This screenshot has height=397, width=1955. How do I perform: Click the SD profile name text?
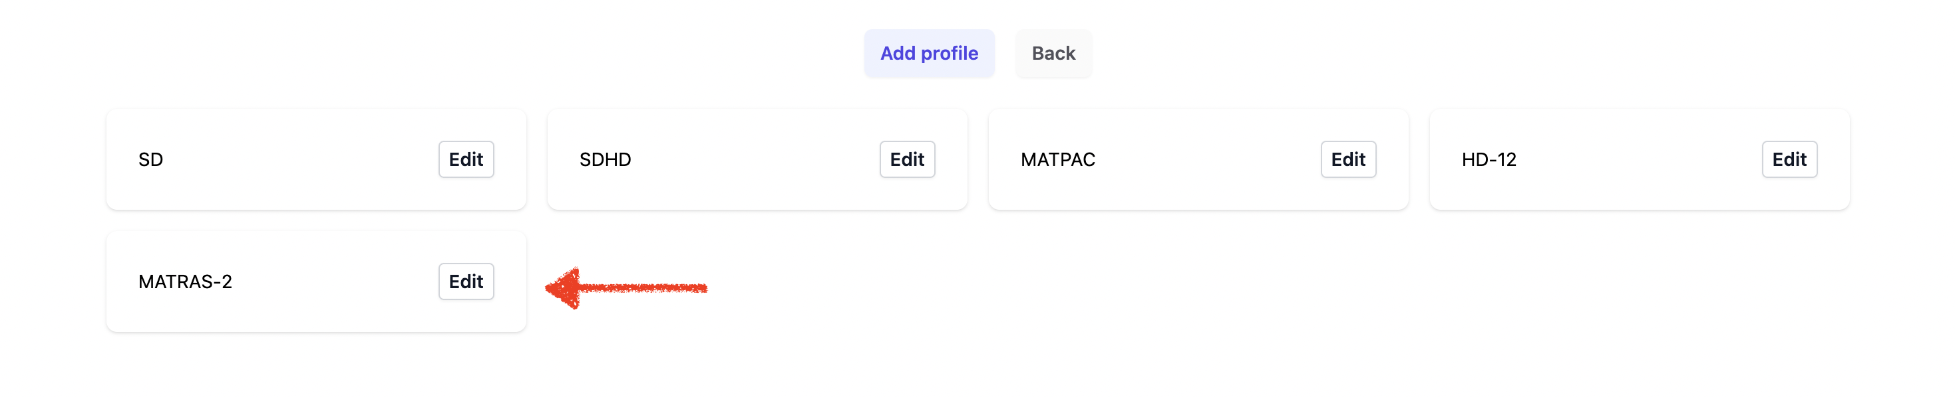[x=150, y=160]
